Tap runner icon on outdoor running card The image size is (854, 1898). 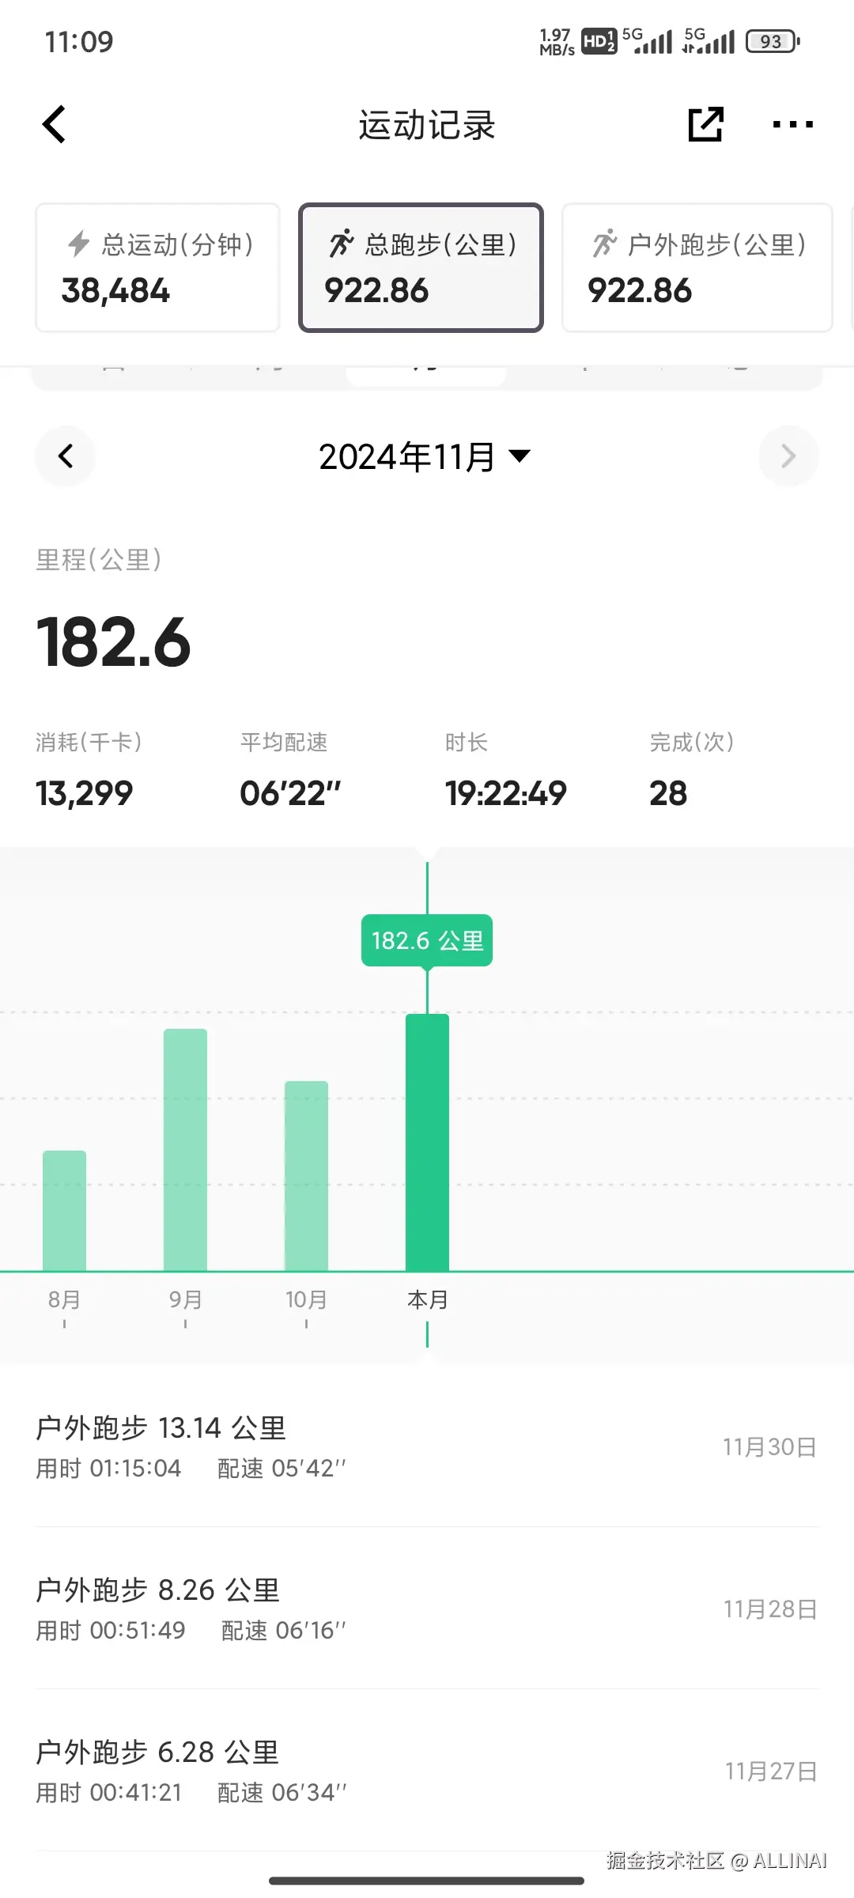[605, 244]
